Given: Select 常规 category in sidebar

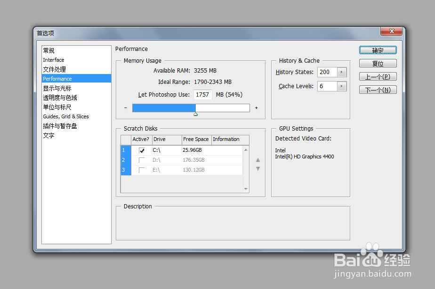Looking at the screenshot, I should tap(76, 50).
